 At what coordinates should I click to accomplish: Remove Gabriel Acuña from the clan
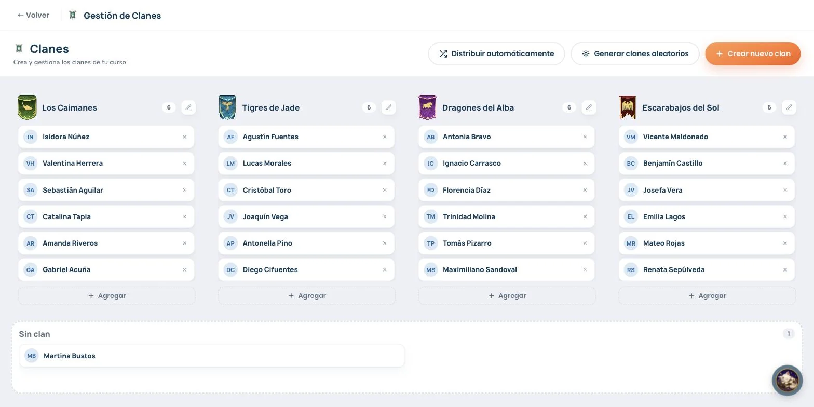click(x=184, y=270)
